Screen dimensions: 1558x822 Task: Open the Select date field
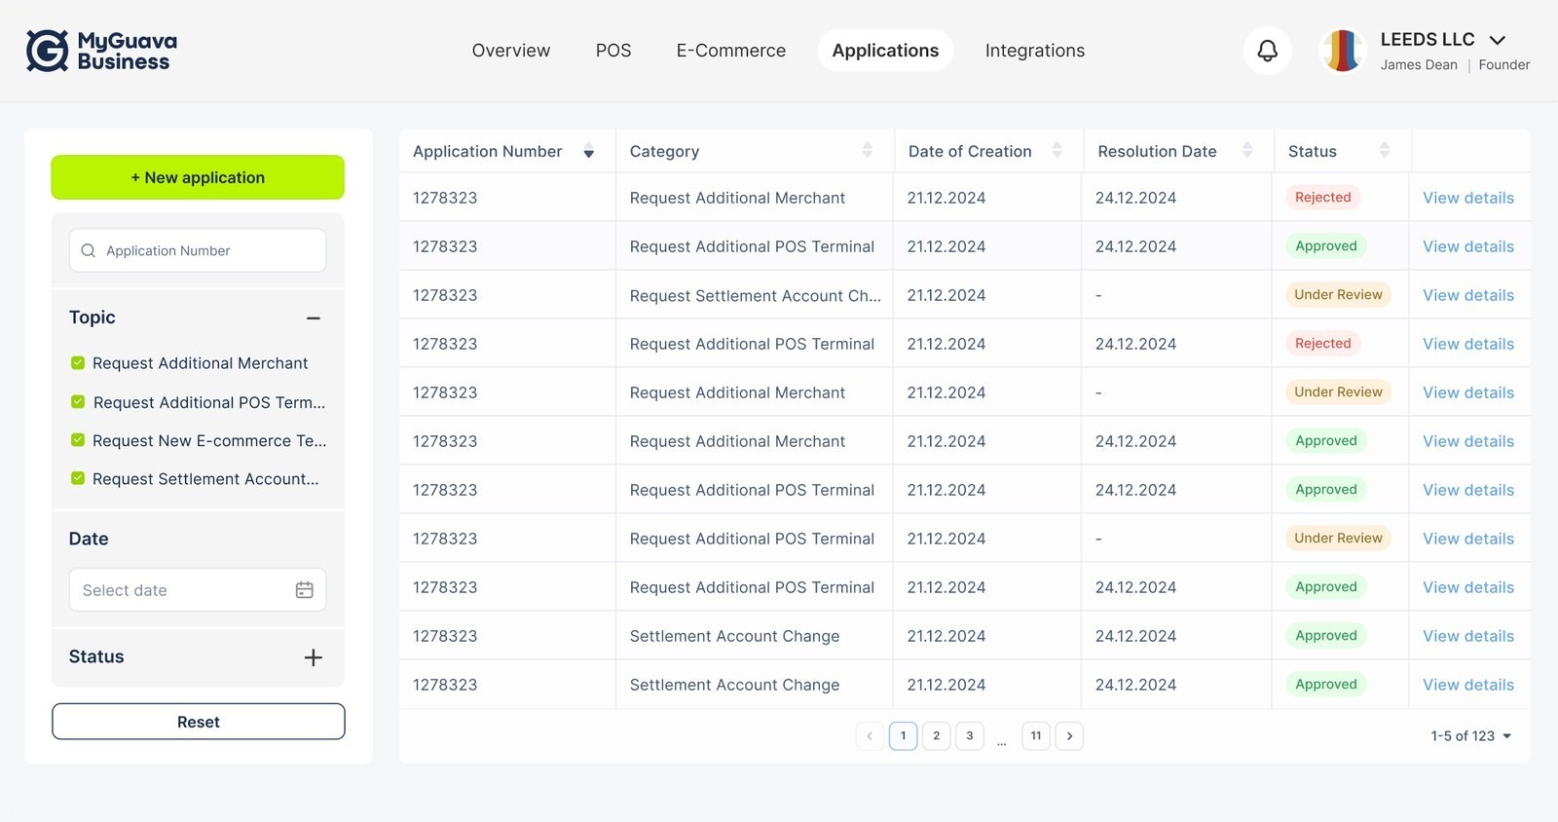[x=198, y=590]
